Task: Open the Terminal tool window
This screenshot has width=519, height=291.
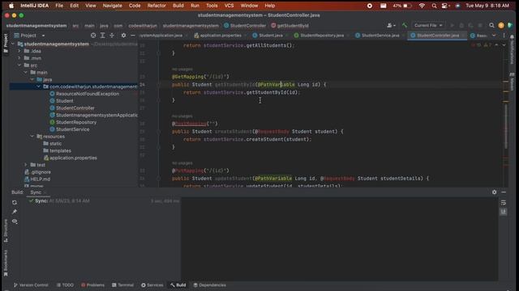Action: point(122,285)
